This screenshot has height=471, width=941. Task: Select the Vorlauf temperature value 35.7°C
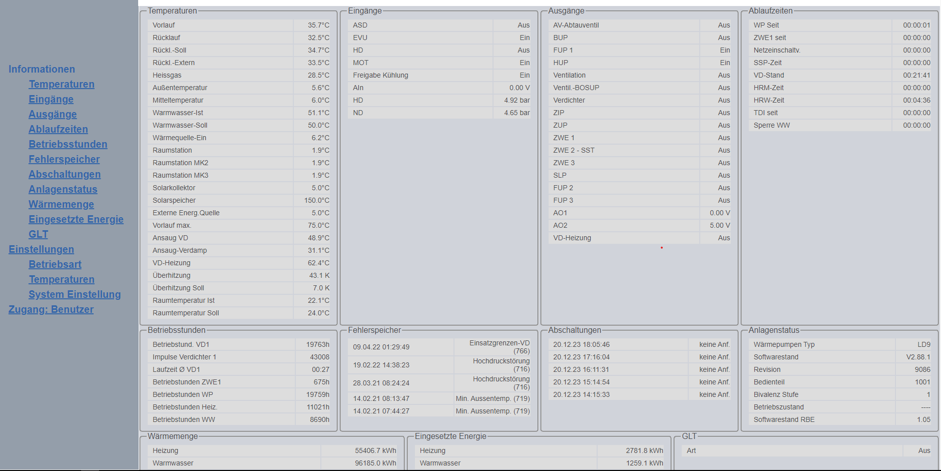click(x=318, y=25)
